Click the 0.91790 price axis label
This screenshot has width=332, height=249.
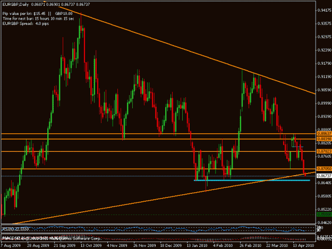tap(325, 63)
